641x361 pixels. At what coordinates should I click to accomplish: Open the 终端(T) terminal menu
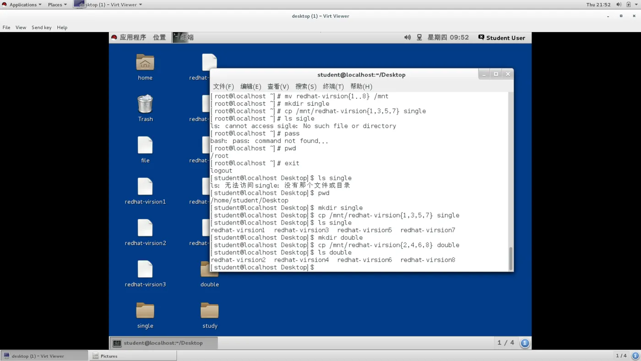333,87
